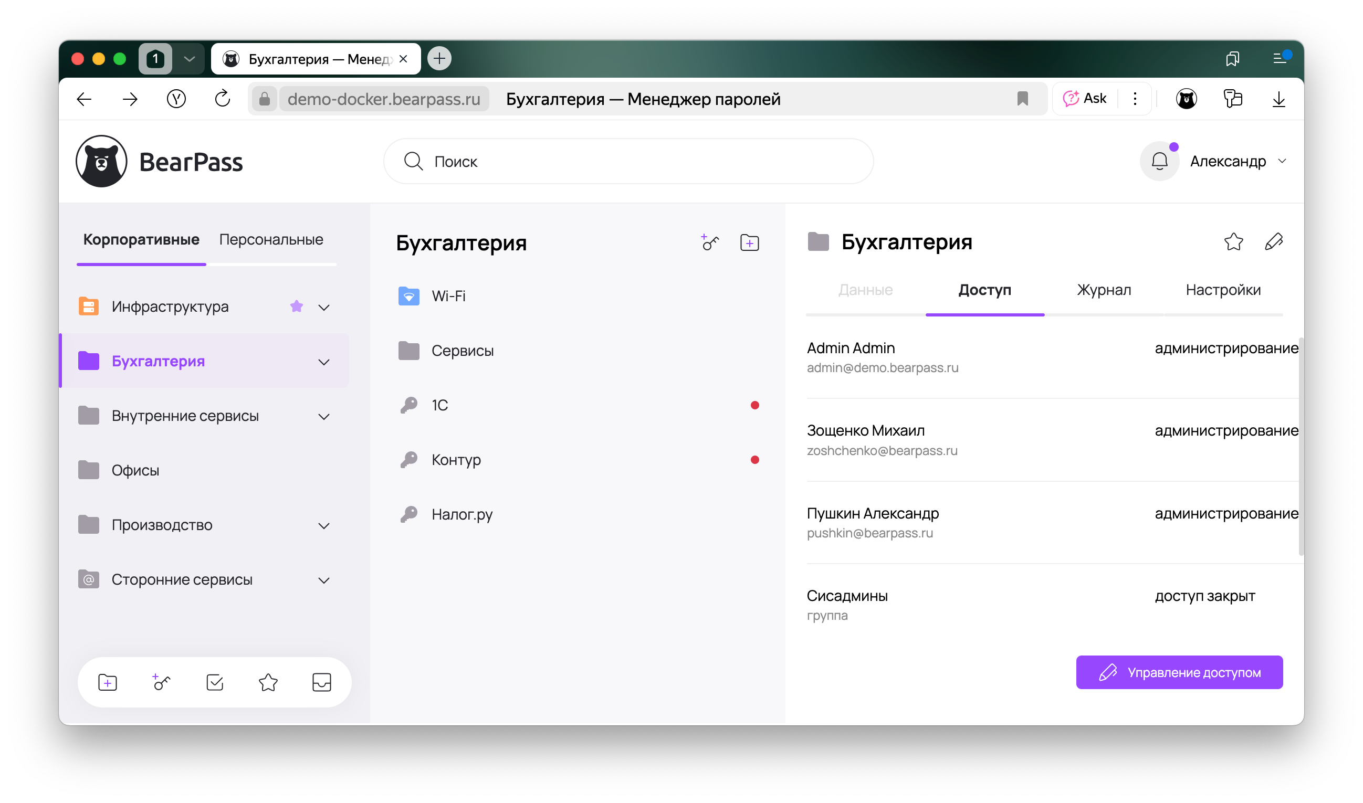1363x803 pixels.
Task: Expand the Производство folder chevron
Action: tap(324, 526)
